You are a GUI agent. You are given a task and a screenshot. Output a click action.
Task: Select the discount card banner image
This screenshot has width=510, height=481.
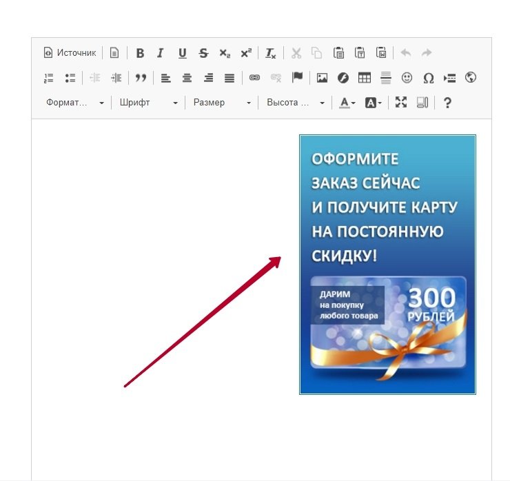(387, 265)
